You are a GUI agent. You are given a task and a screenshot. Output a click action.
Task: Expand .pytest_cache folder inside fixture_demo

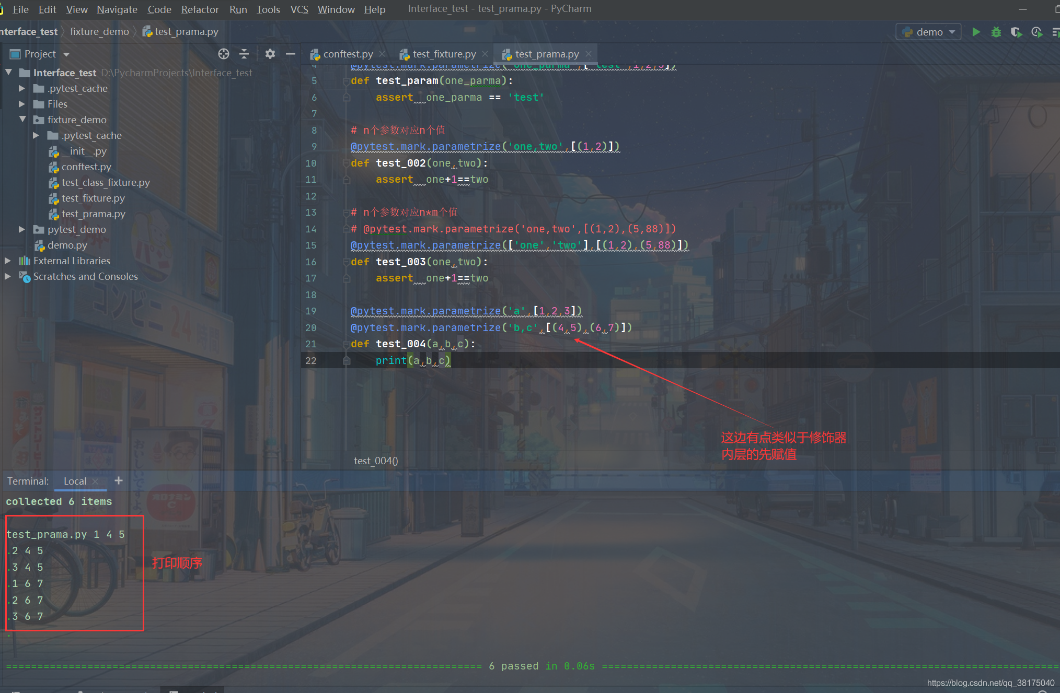[36, 135]
